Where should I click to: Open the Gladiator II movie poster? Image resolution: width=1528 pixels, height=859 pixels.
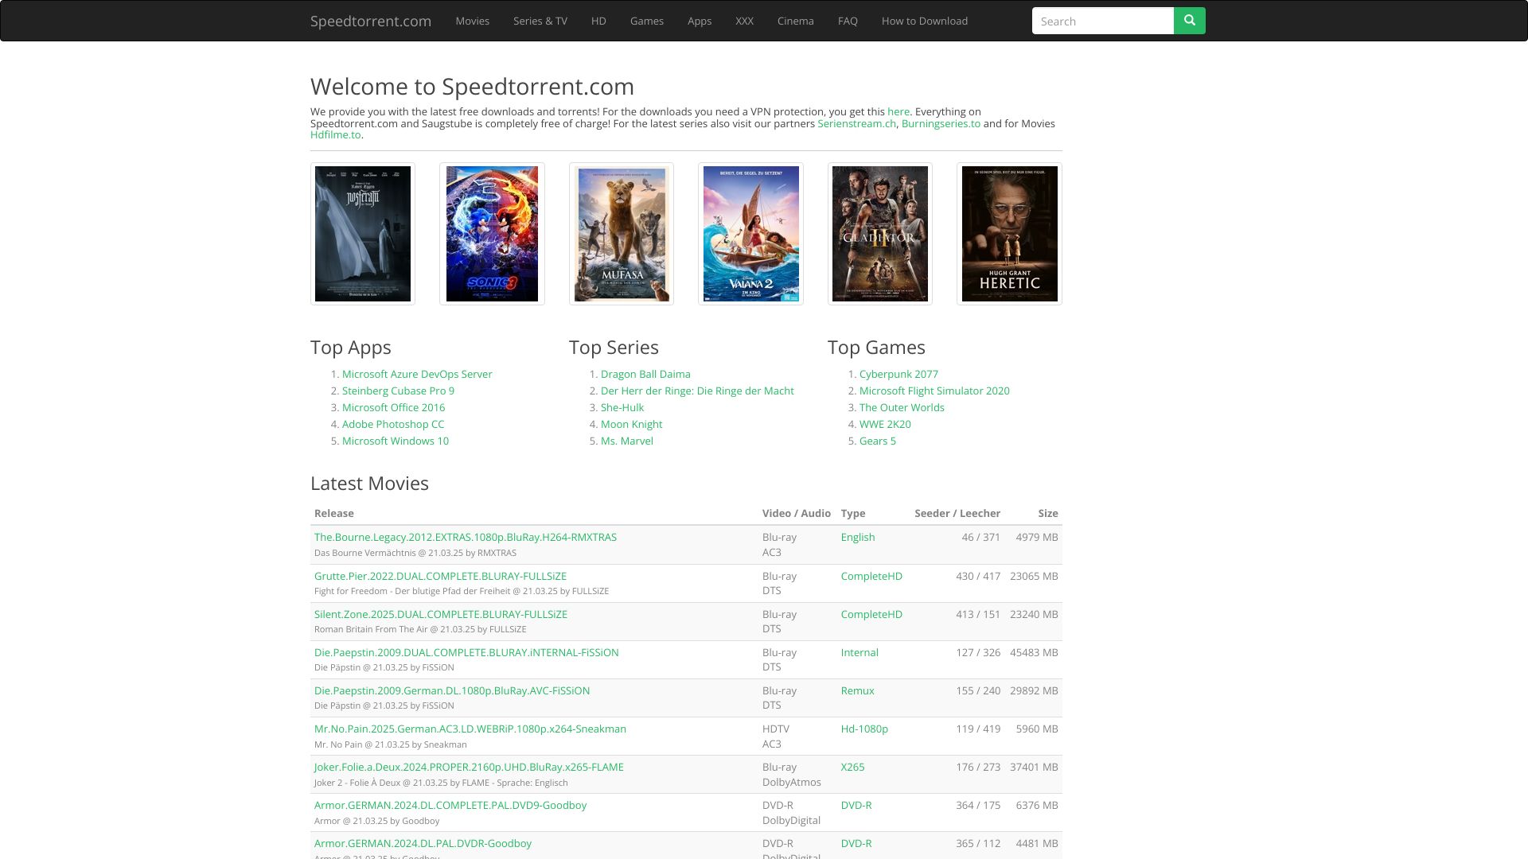pyautogui.click(x=880, y=234)
